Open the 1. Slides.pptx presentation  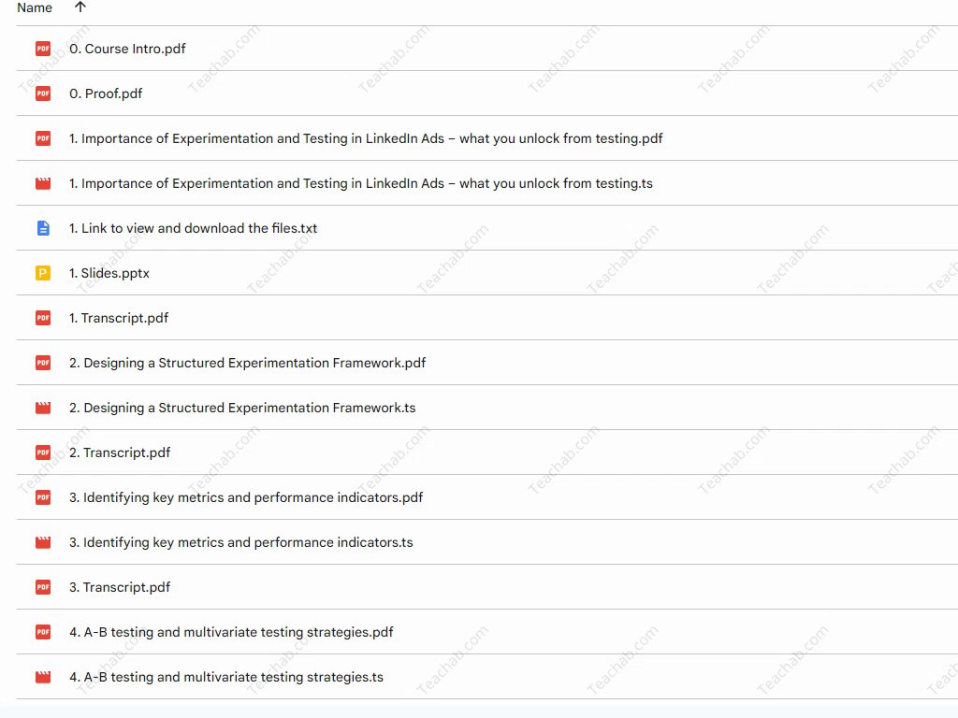pyautogui.click(x=109, y=273)
